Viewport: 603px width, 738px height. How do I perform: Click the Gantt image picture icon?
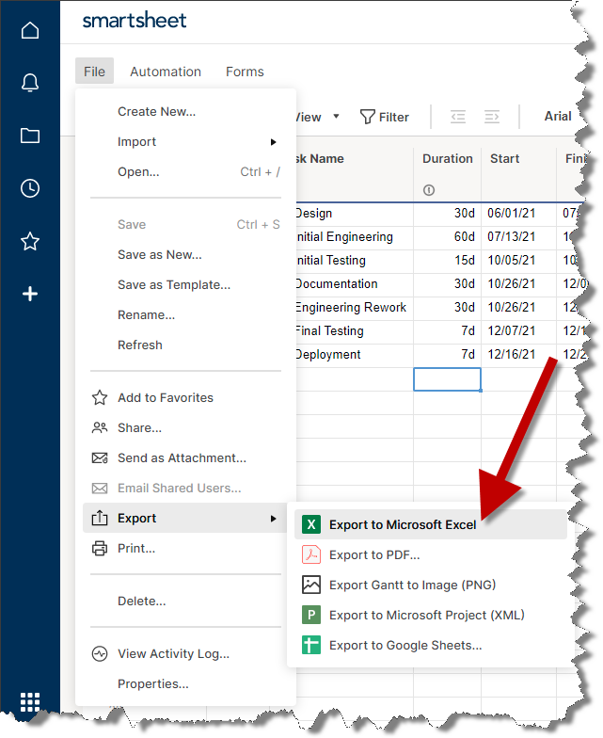310,585
